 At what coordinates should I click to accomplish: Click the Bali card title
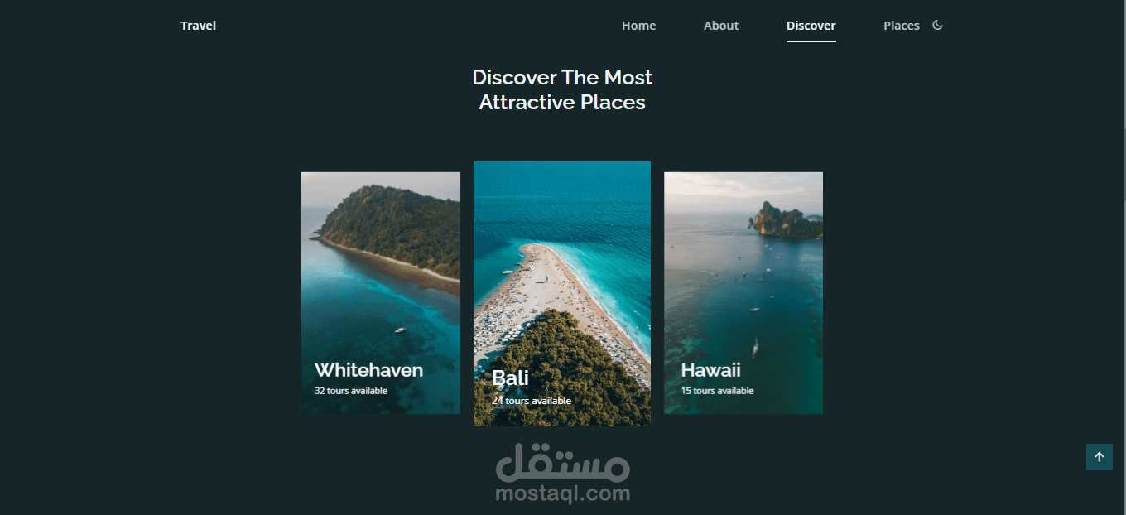tap(510, 378)
